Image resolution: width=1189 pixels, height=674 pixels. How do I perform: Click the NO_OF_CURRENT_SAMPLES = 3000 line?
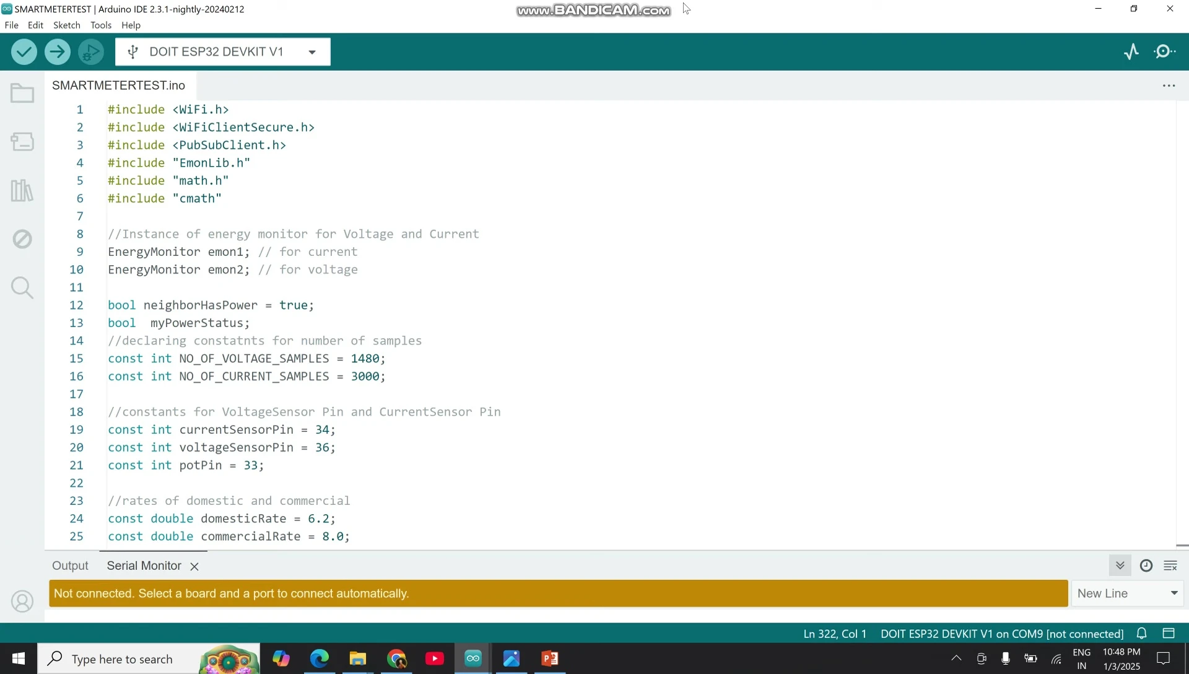pos(246,377)
